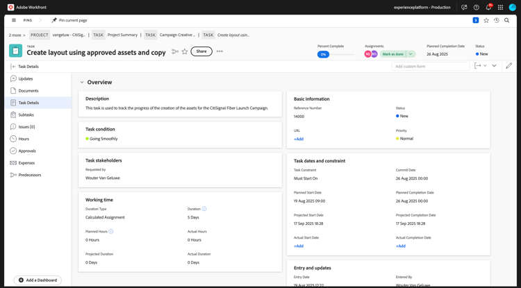Click the Share button
The image size is (521, 288).
click(201, 51)
